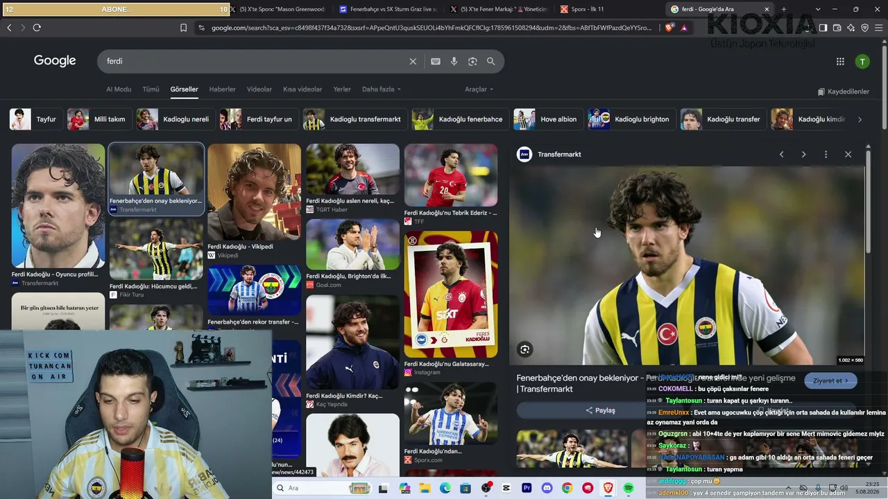Switch to the AI Modu tab
Image resolution: width=888 pixels, height=499 pixels.
click(x=119, y=89)
